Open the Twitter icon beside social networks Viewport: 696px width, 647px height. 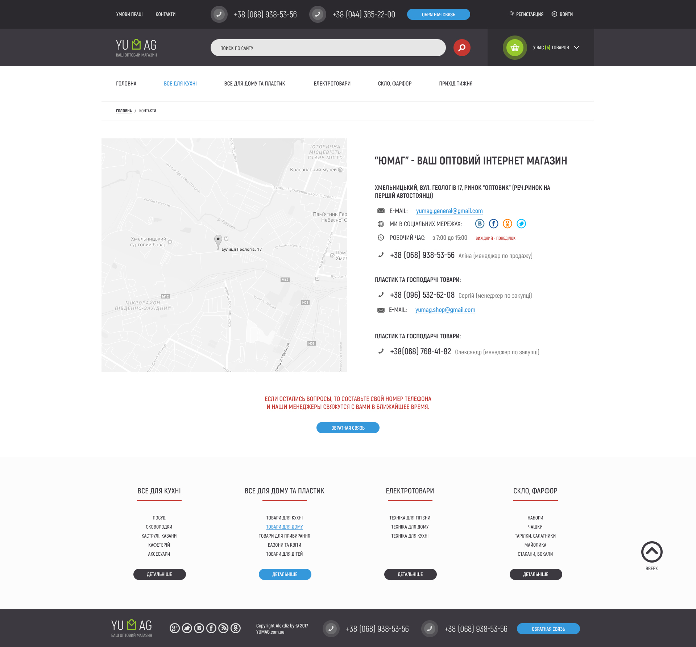(521, 224)
